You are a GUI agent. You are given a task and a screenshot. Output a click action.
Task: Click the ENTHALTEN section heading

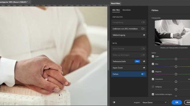point(118,17)
